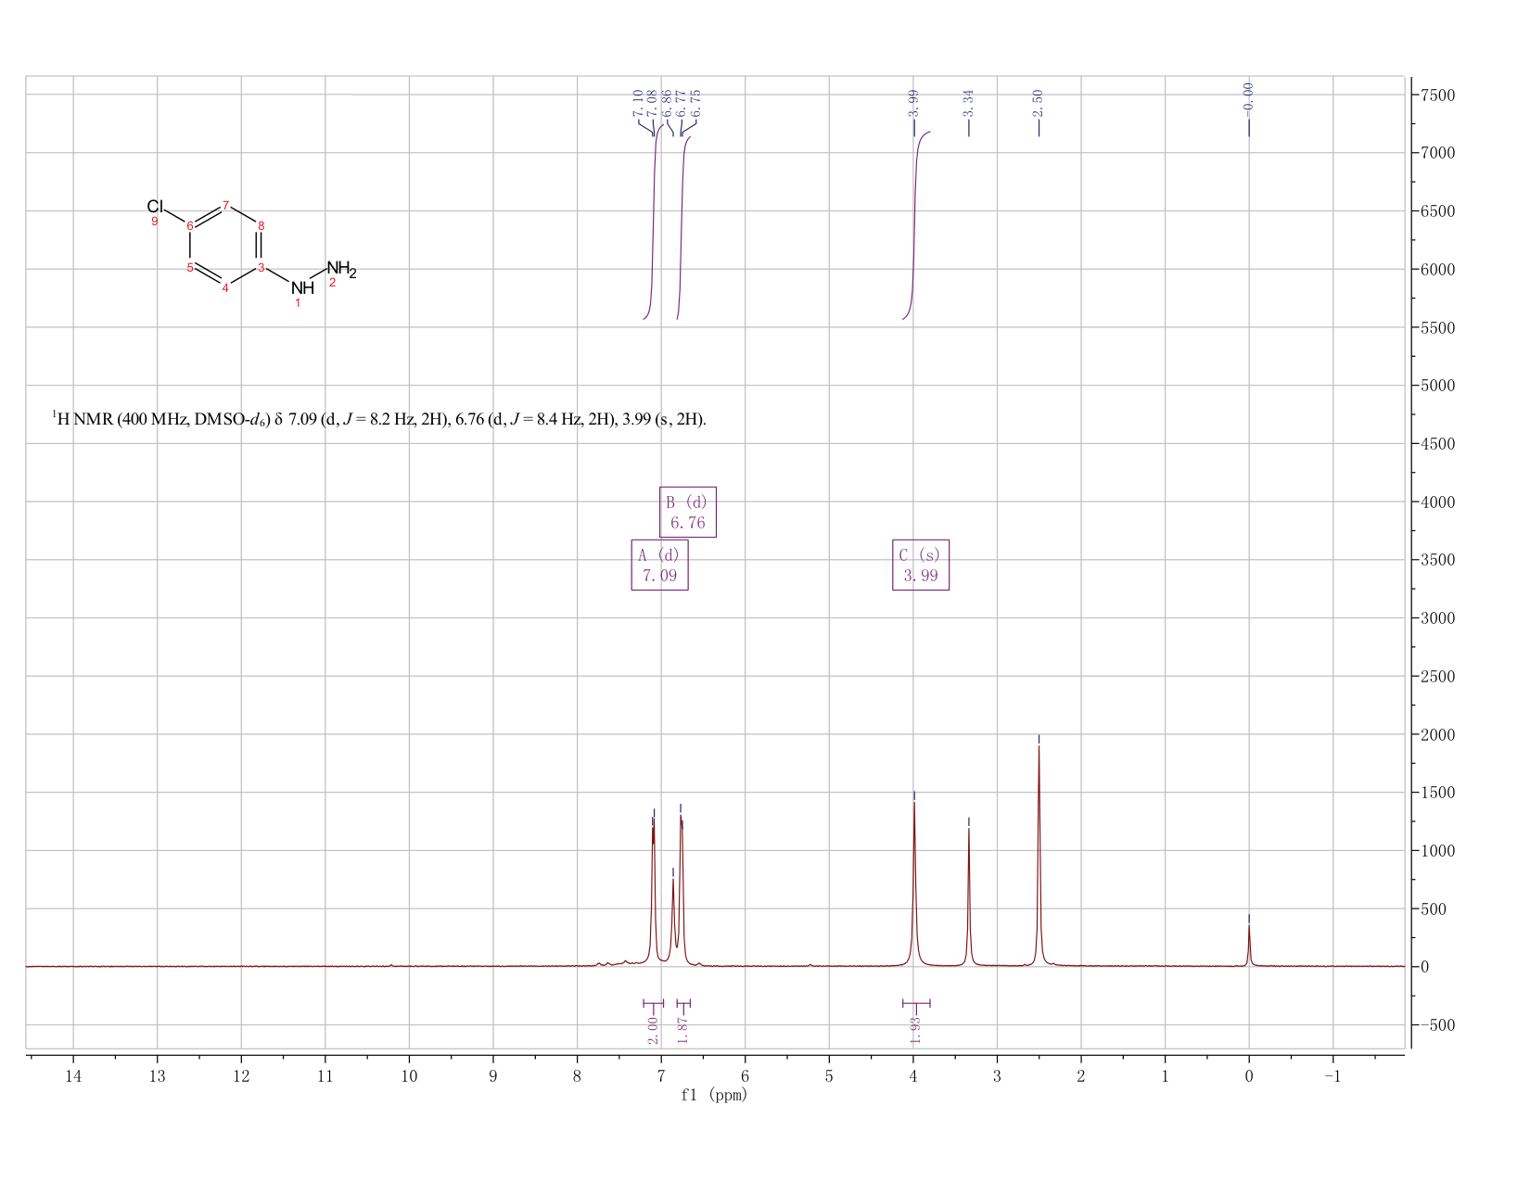
Task: Click red atom number 4 on ring
Action: (225, 288)
